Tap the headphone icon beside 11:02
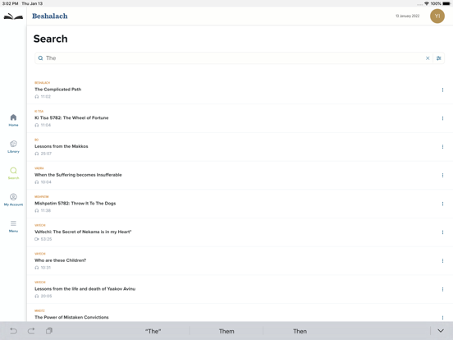This screenshot has height=340, width=453. (37, 97)
